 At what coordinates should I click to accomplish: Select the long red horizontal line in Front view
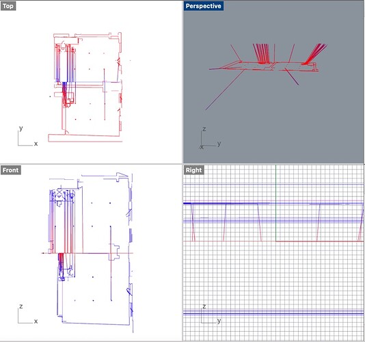click(x=87, y=253)
